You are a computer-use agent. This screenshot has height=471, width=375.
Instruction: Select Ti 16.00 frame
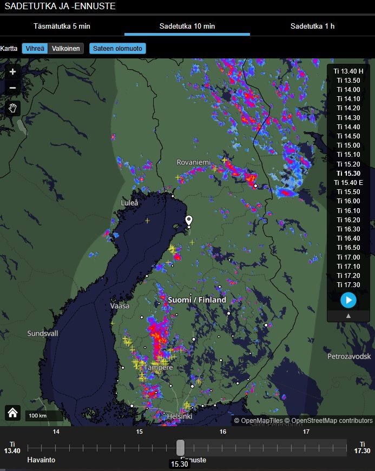click(348, 201)
